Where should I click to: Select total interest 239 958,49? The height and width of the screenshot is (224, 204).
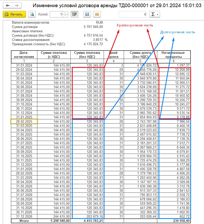coord(174,221)
